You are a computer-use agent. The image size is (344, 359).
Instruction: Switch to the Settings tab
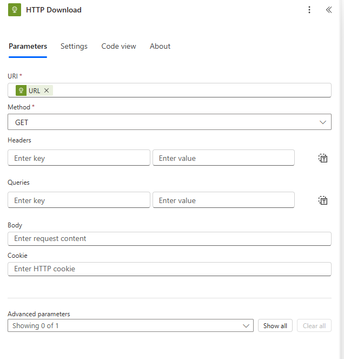tap(74, 46)
